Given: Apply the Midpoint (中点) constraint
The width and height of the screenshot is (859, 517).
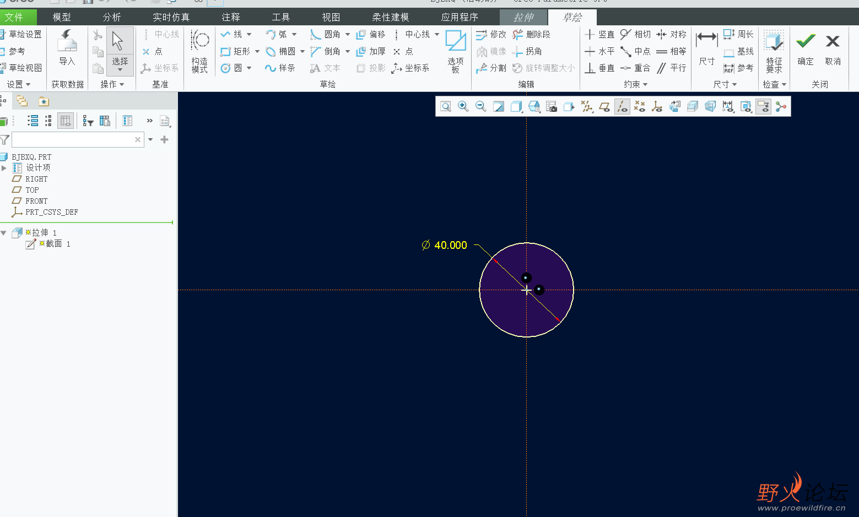Looking at the screenshot, I should [x=635, y=51].
